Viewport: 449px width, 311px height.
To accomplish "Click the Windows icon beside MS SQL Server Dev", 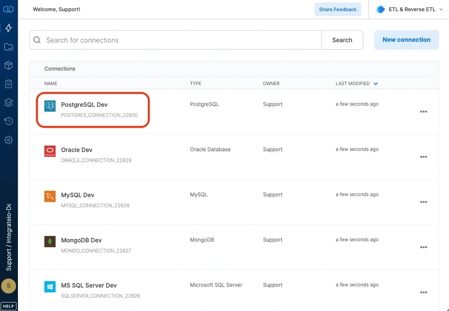I will [50, 287].
